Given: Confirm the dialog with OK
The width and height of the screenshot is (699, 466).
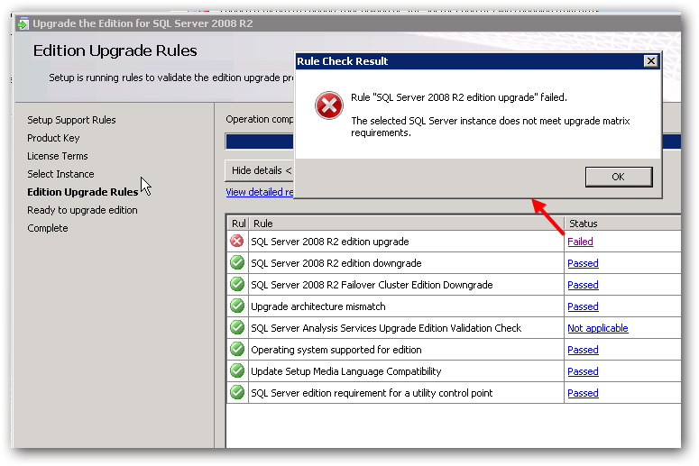Looking at the screenshot, I should (619, 177).
